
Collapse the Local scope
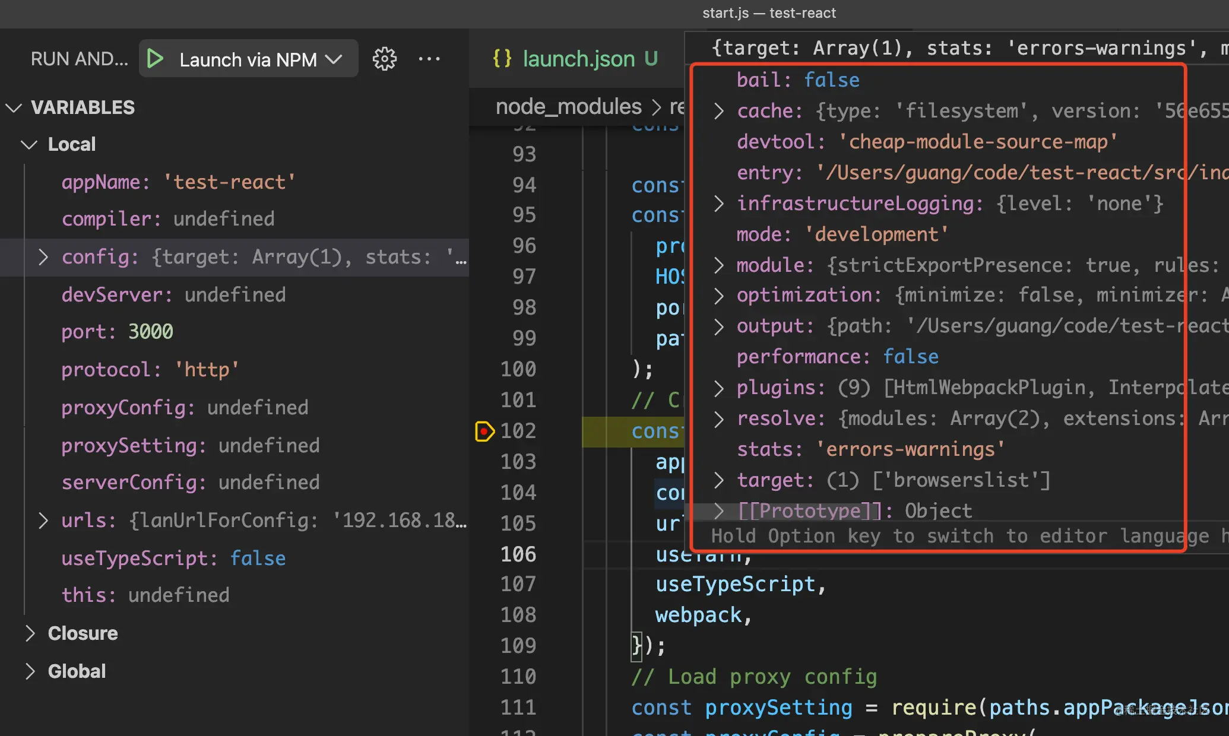coord(28,144)
